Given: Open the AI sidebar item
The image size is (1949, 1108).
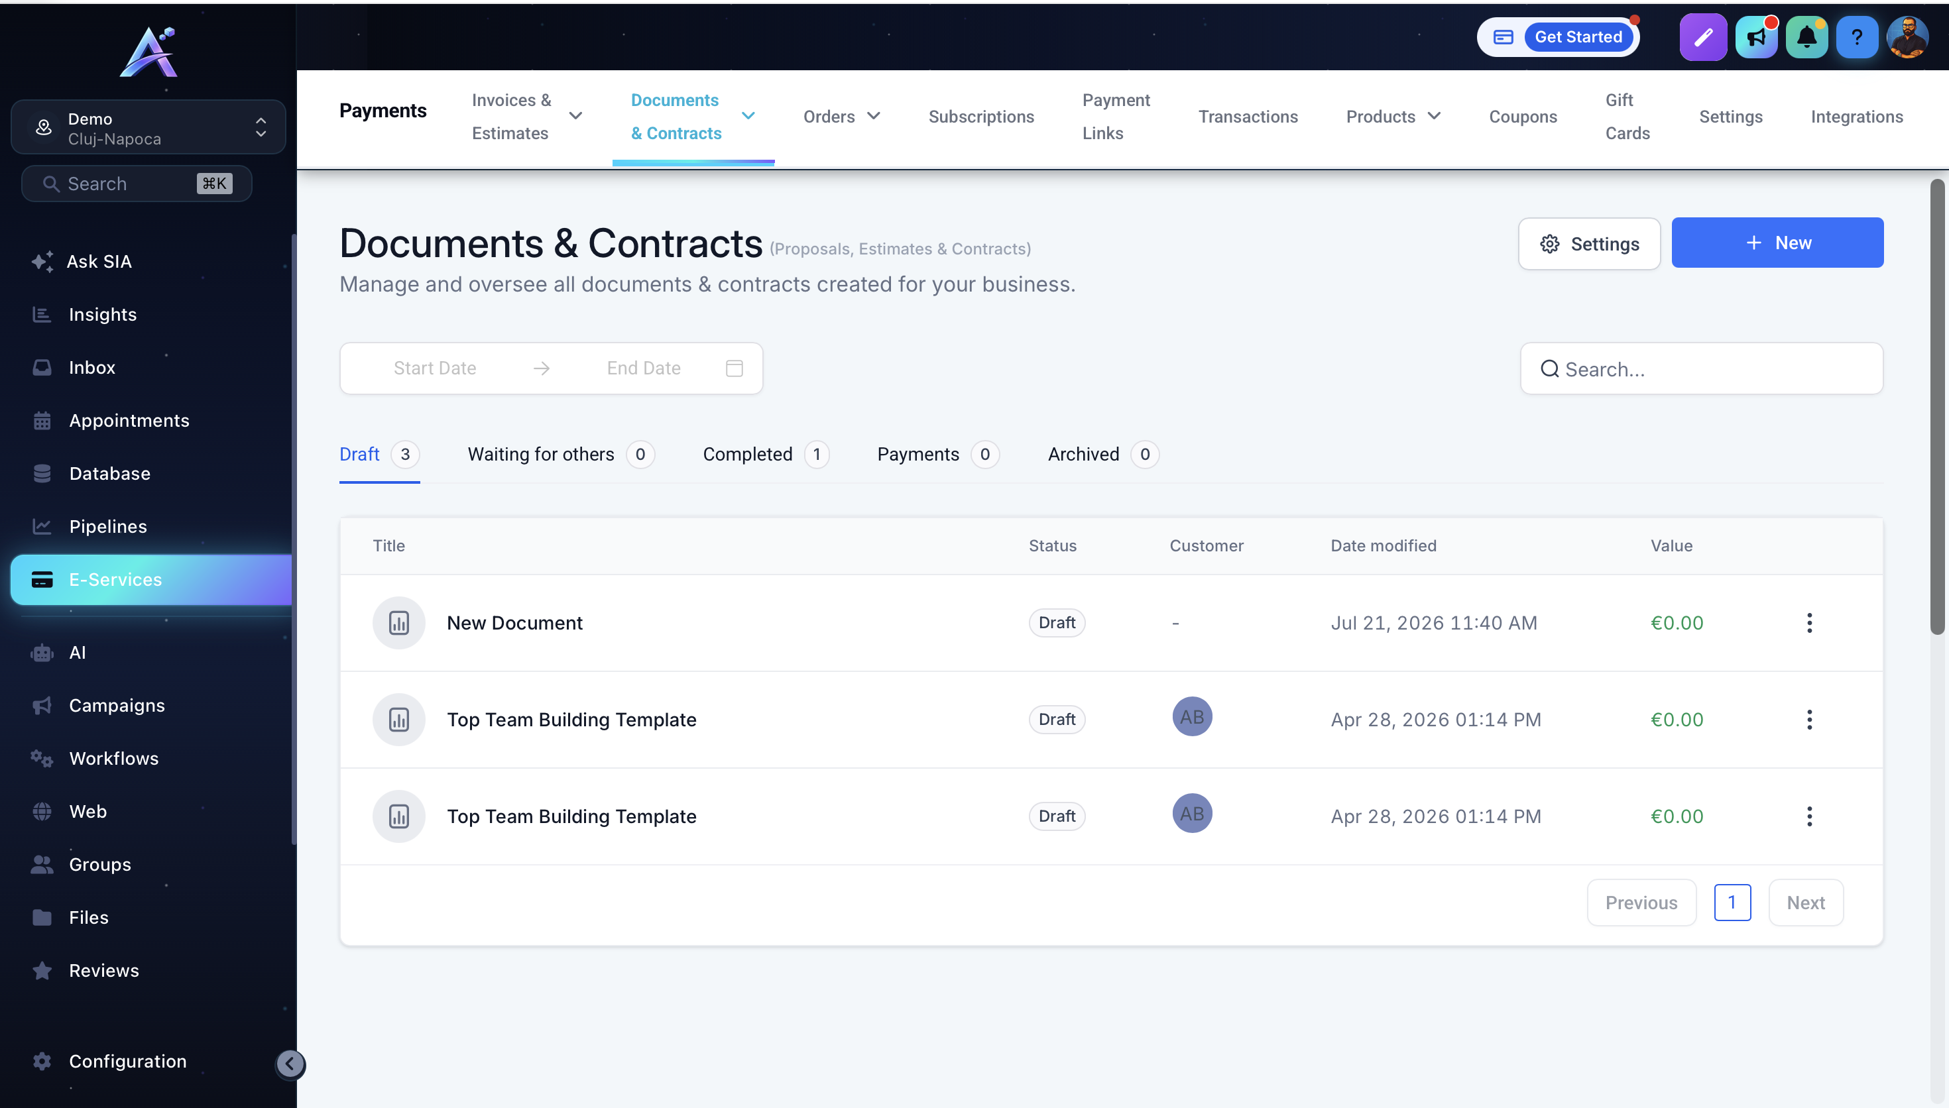Looking at the screenshot, I should 77,653.
